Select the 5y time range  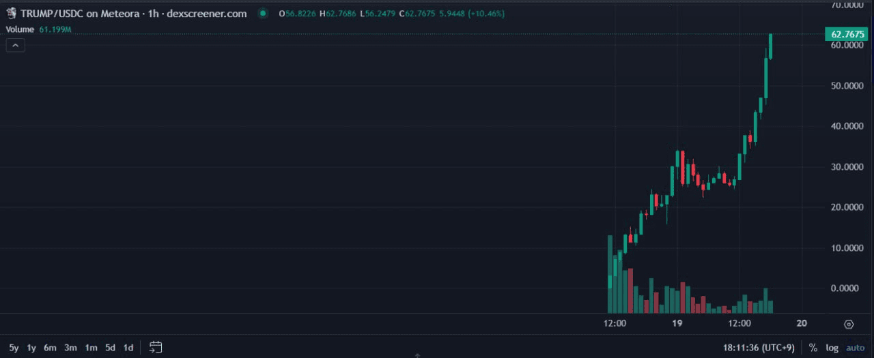pyautogui.click(x=14, y=348)
